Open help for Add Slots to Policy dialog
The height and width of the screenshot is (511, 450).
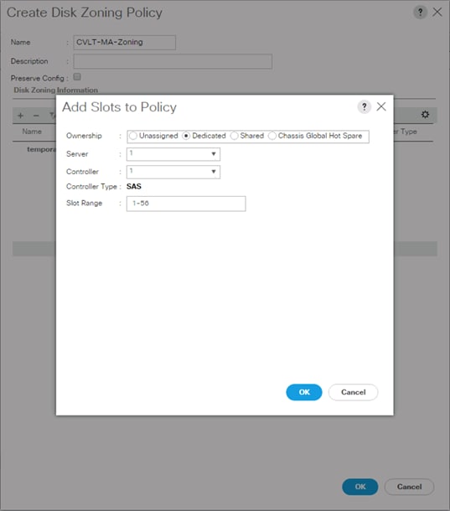[365, 106]
